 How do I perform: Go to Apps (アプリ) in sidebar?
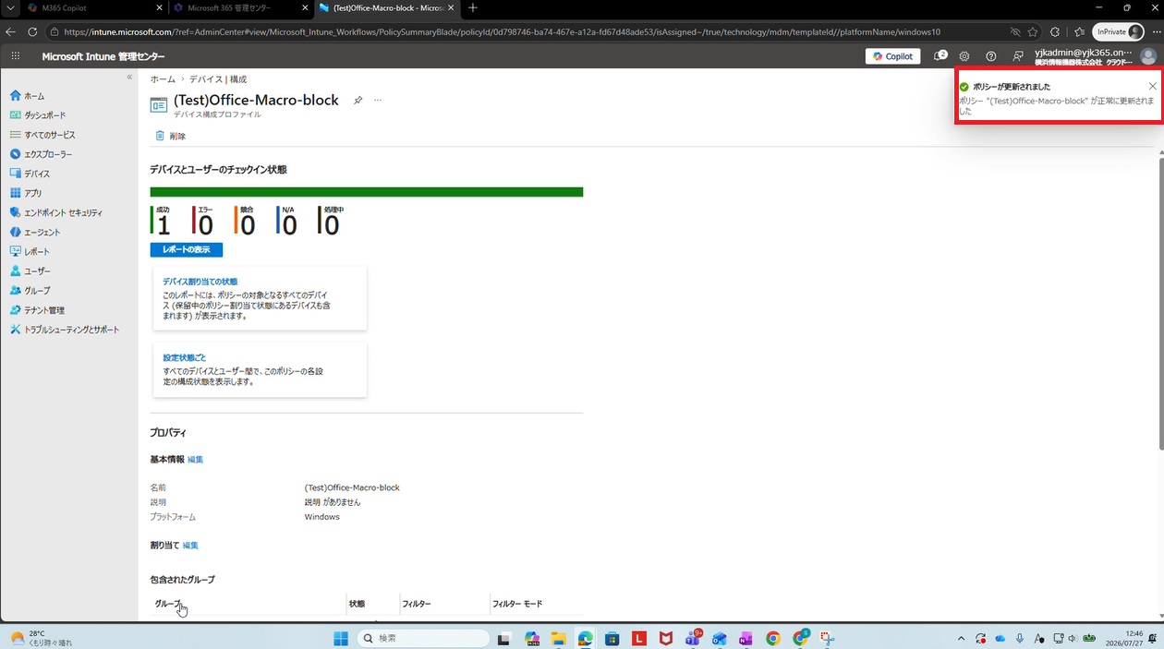click(x=27, y=193)
